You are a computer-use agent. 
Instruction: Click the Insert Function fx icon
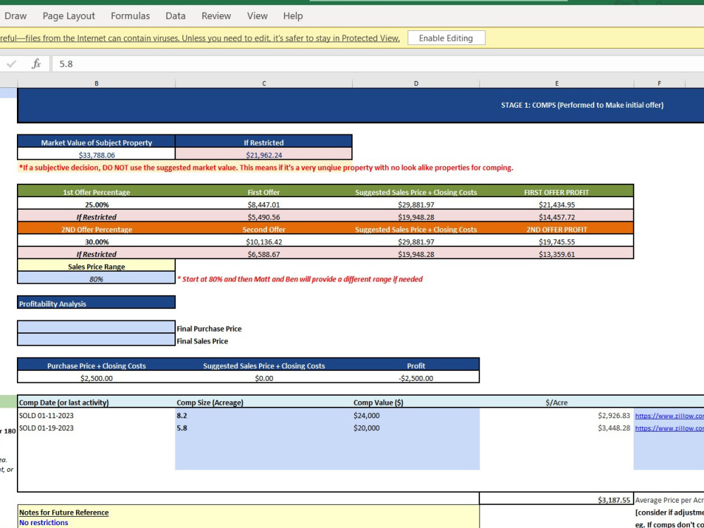(x=36, y=64)
